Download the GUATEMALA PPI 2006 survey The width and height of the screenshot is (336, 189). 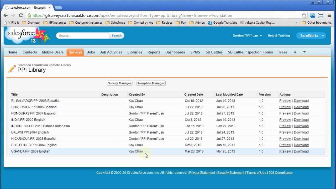tap(301, 107)
